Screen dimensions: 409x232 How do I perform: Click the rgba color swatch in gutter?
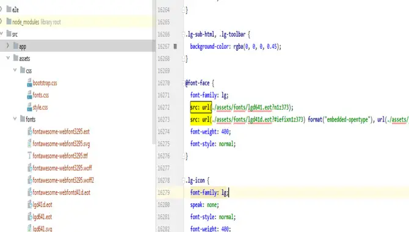click(175, 46)
